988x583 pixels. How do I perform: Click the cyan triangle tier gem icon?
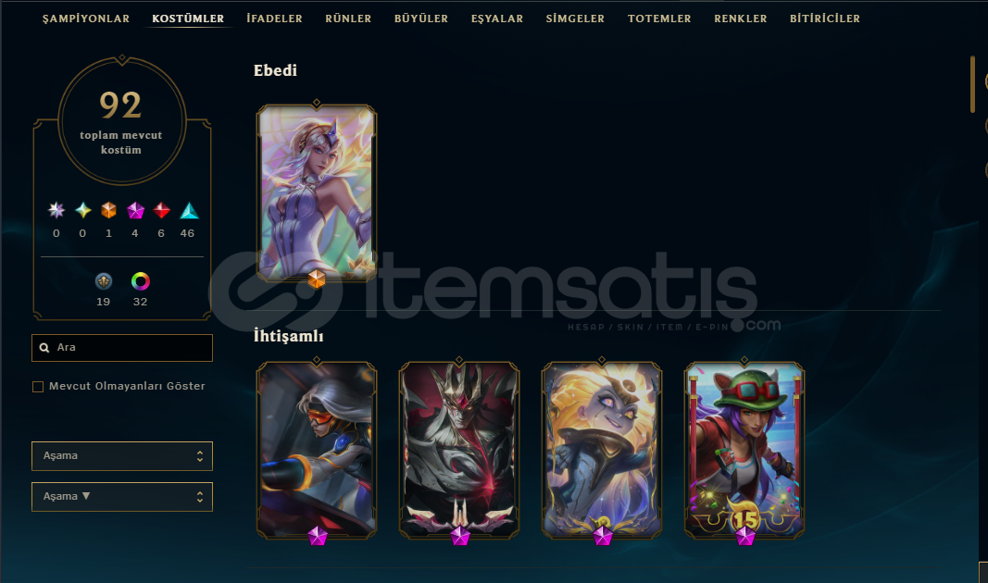coord(189,210)
